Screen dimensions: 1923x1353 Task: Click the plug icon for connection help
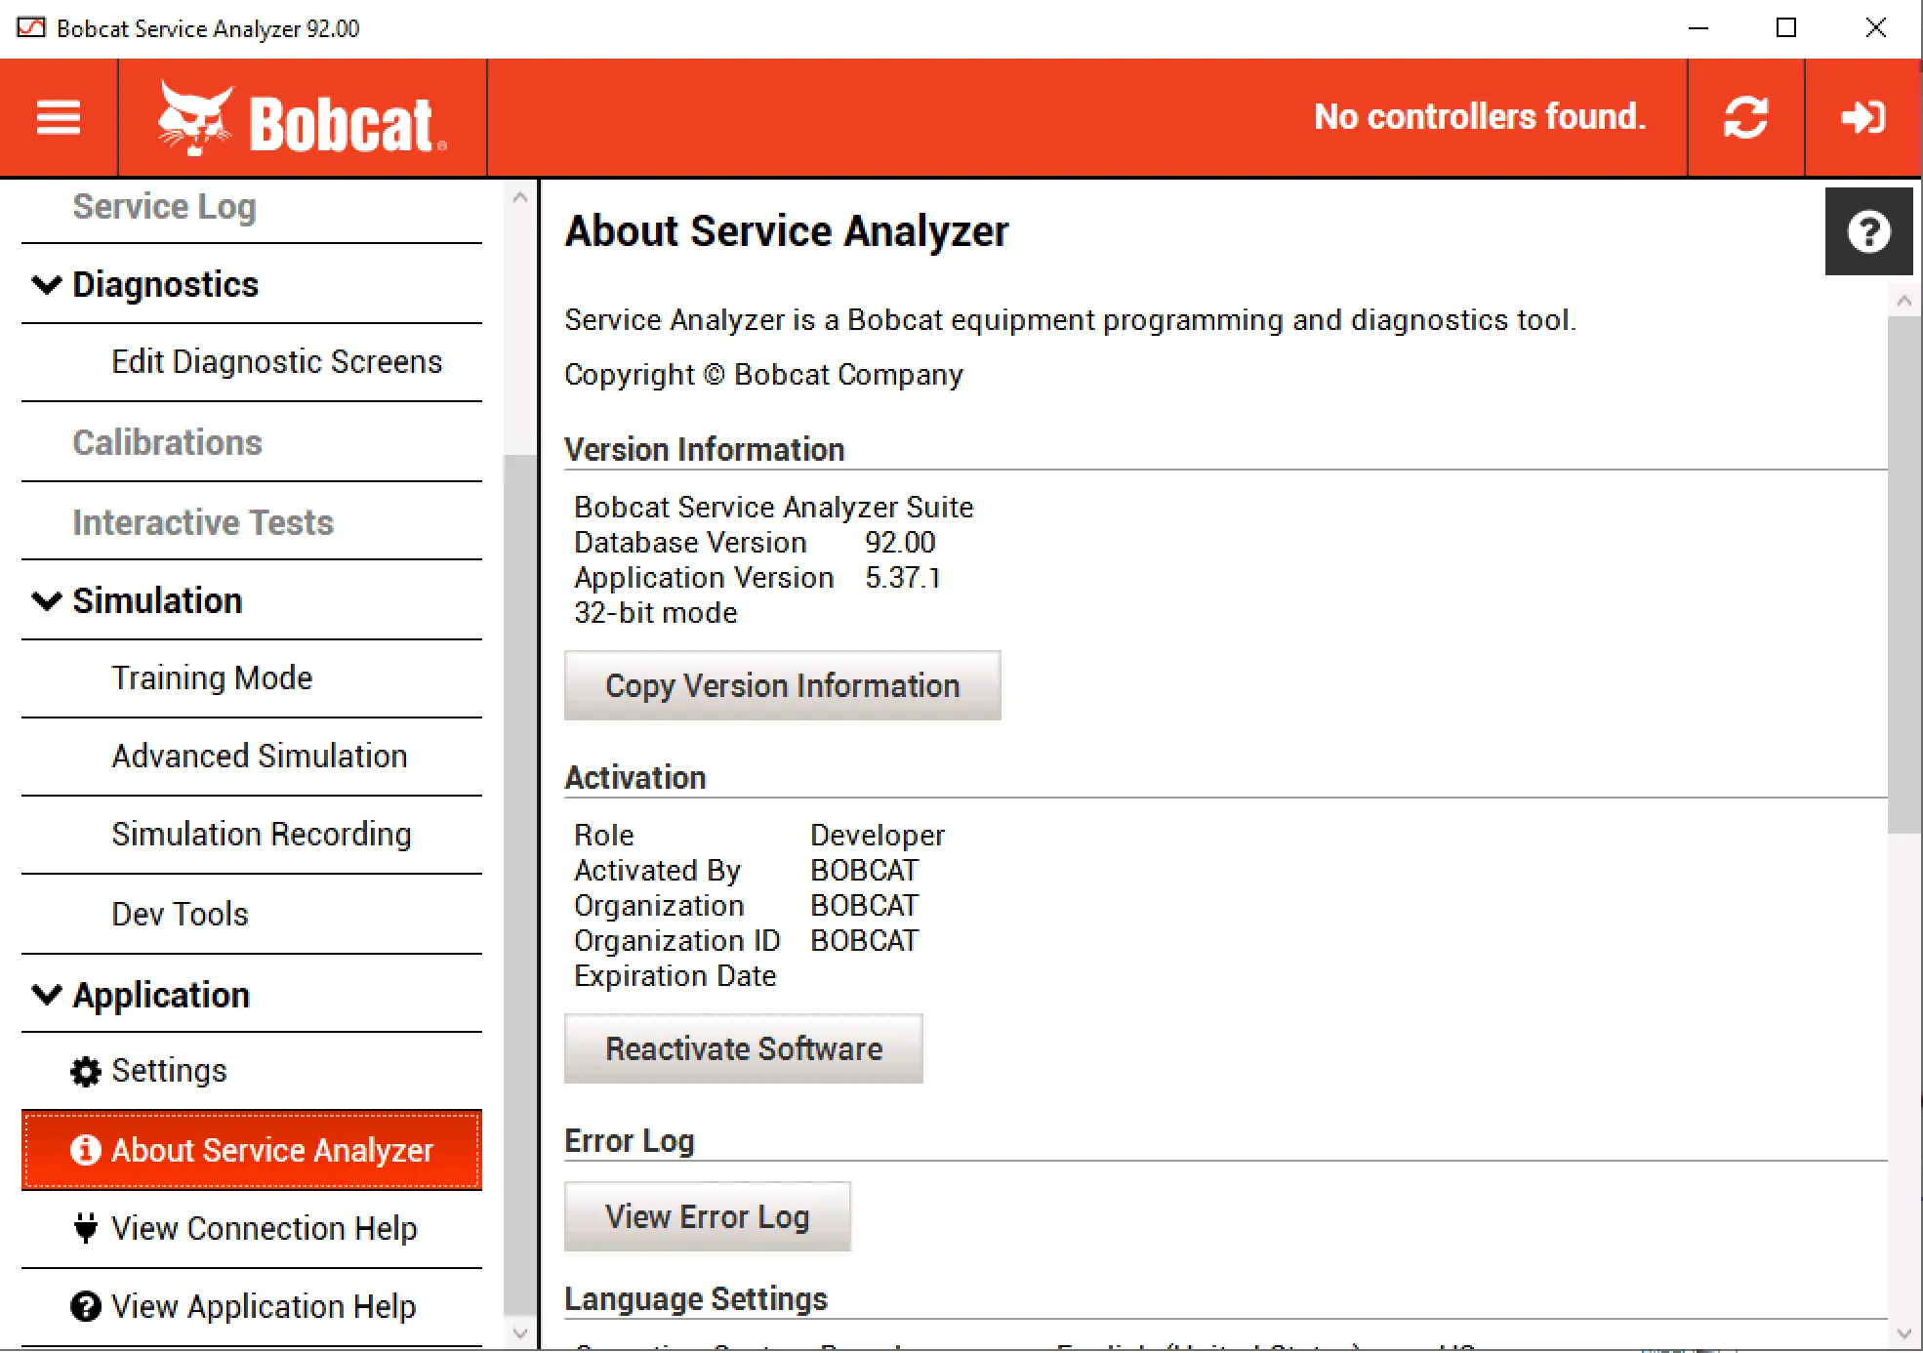click(x=86, y=1228)
